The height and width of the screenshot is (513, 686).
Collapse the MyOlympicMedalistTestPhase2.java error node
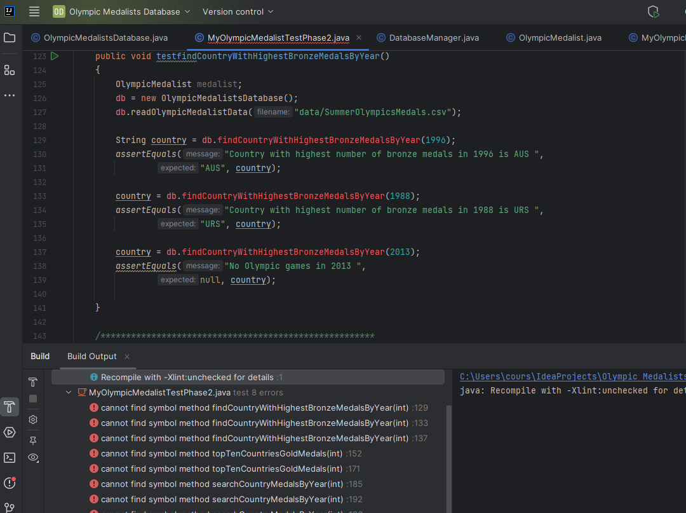69,393
